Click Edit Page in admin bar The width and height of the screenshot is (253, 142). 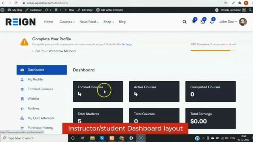pyautogui.click(x=85, y=10)
